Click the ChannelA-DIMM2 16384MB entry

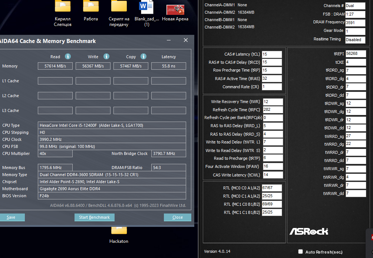click(230, 12)
